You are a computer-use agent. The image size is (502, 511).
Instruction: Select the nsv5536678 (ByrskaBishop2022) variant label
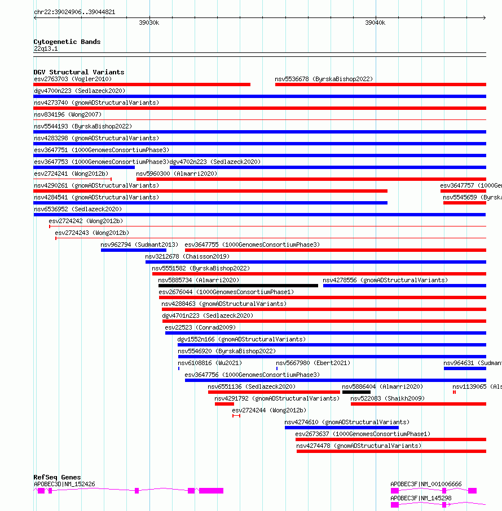click(x=324, y=79)
